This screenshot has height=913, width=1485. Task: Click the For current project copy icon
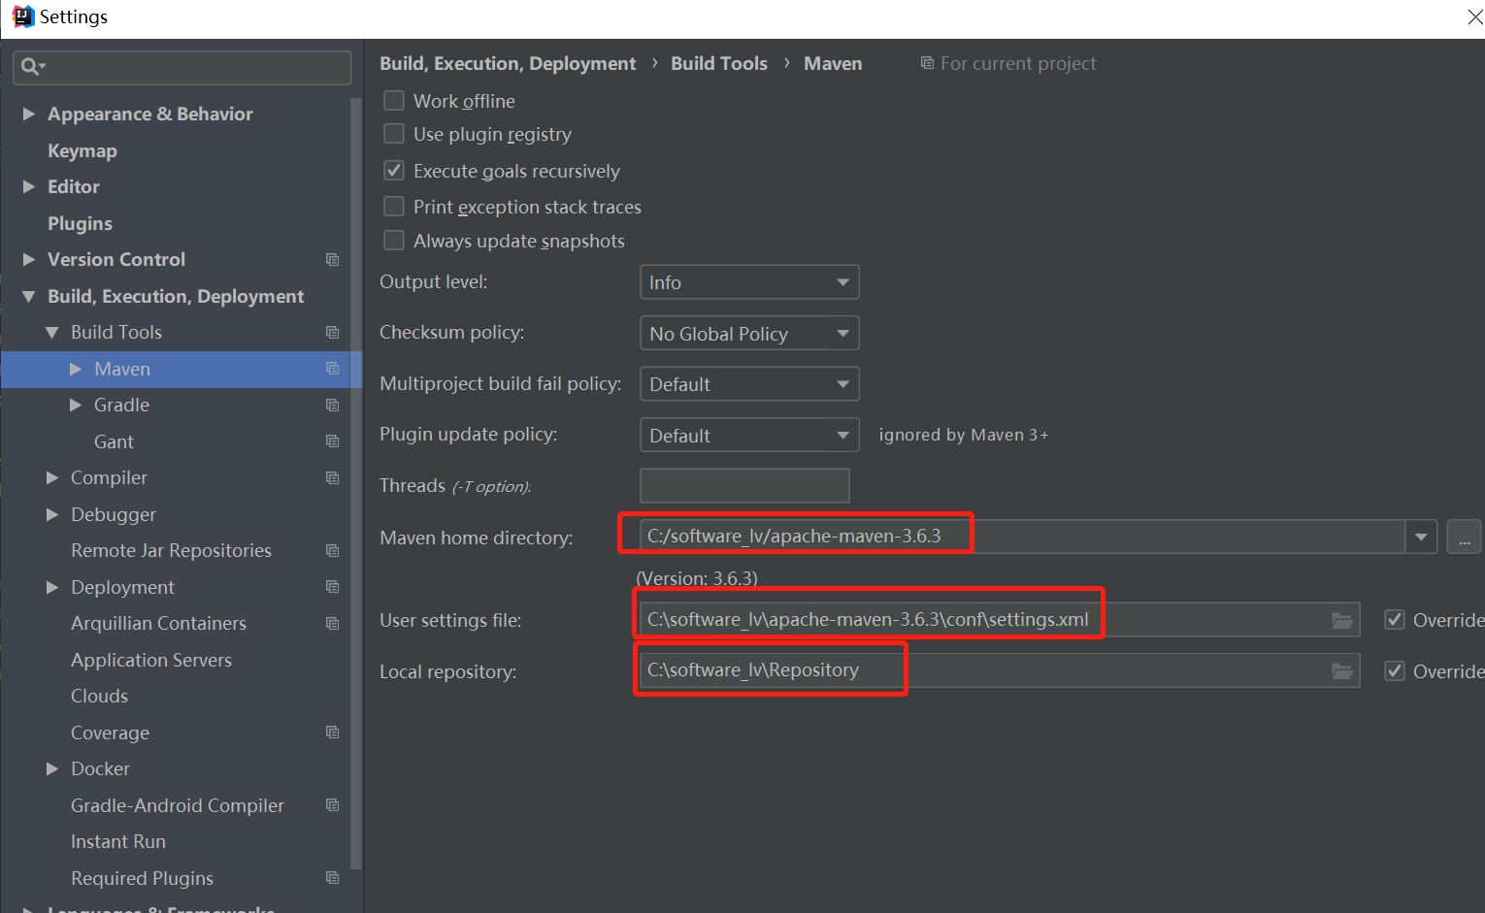click(927, 63)
